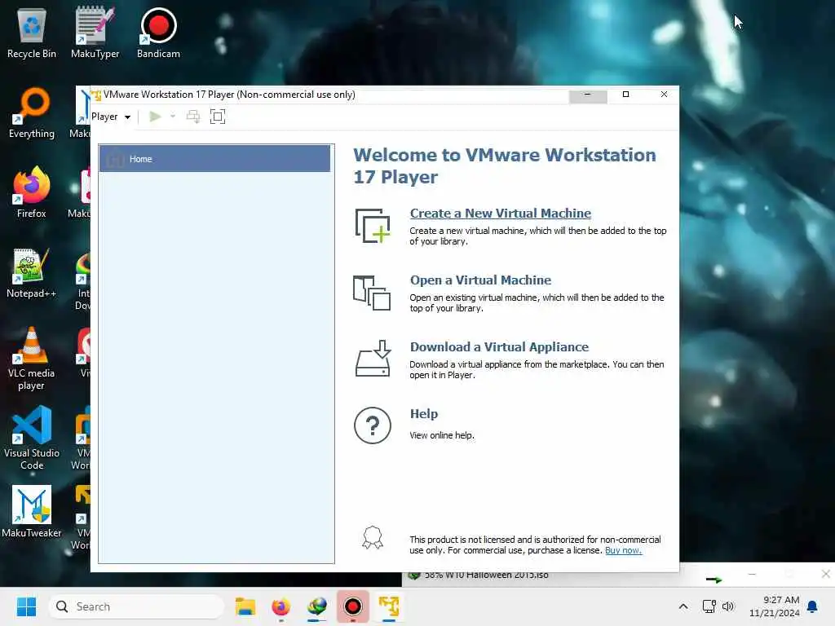This screenshot has height=626, width=835.
Task: Enter full screen mode icon in toolbar
Action: (218, 117)
